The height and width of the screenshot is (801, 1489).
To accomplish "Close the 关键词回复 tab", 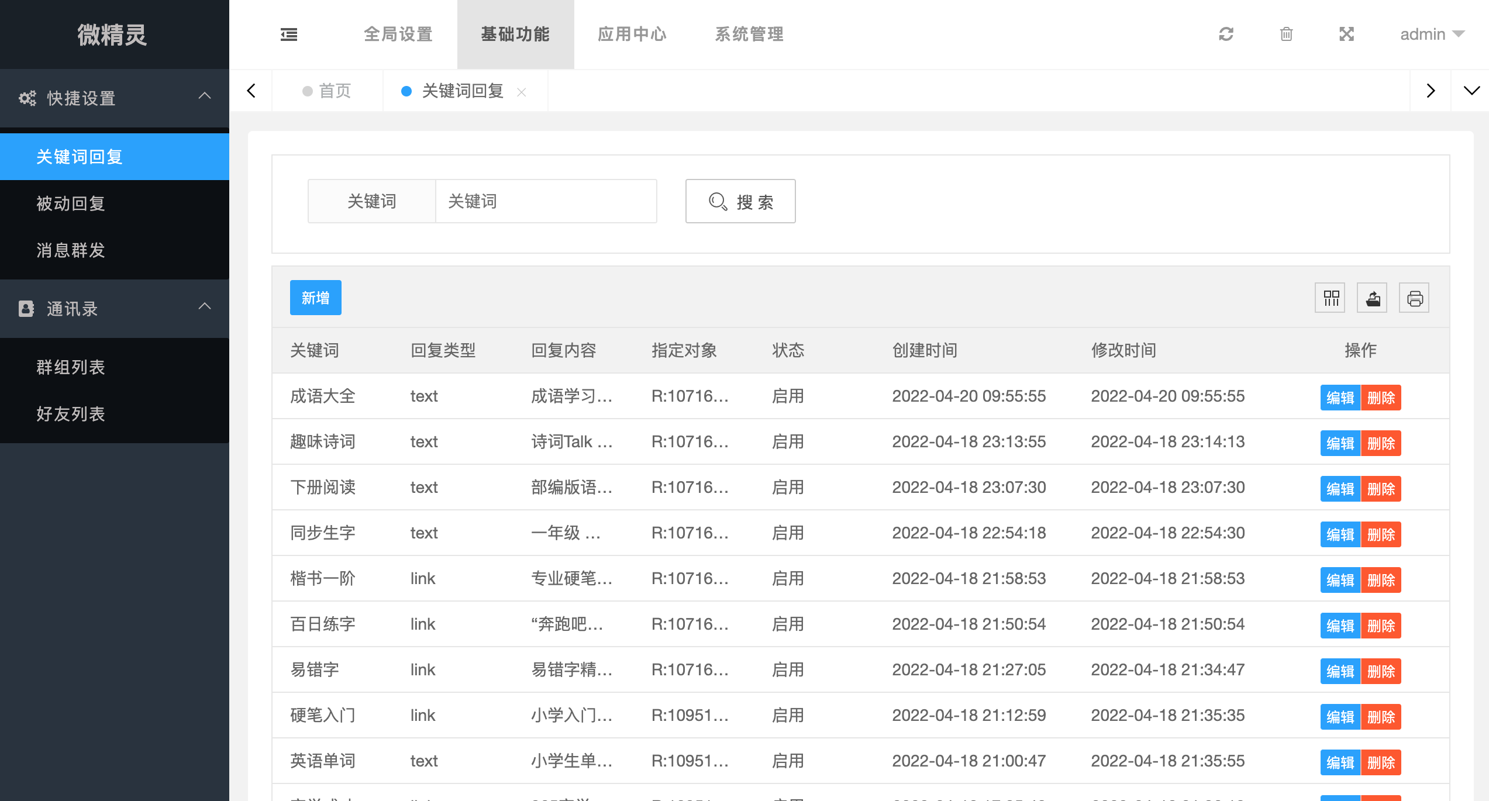I will click(x=522, y=92).
